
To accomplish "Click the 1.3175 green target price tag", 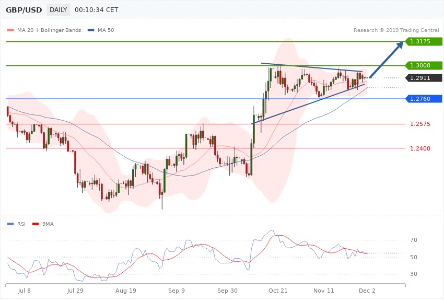I will (424, 41).
